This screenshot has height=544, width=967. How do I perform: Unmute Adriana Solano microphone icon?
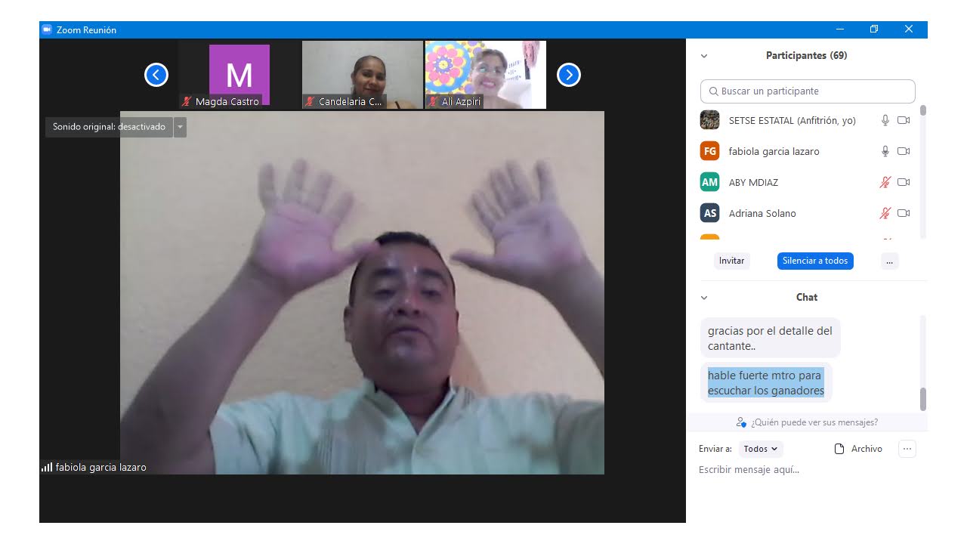(x=885, y=213)
